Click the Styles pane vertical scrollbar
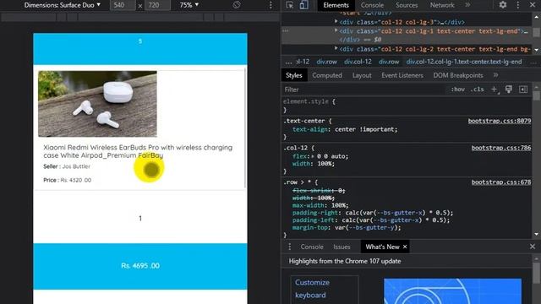 pyautogui.click(x=536, y=95)
